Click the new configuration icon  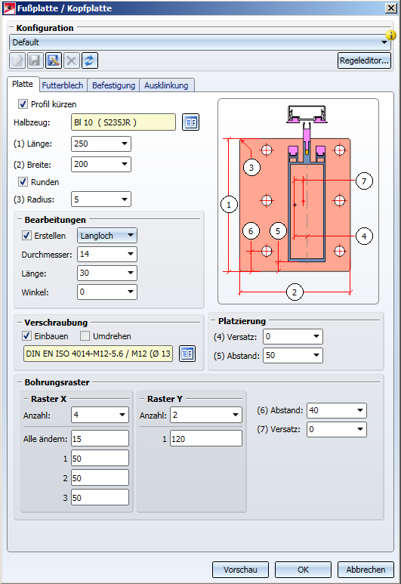pos(17,60)
